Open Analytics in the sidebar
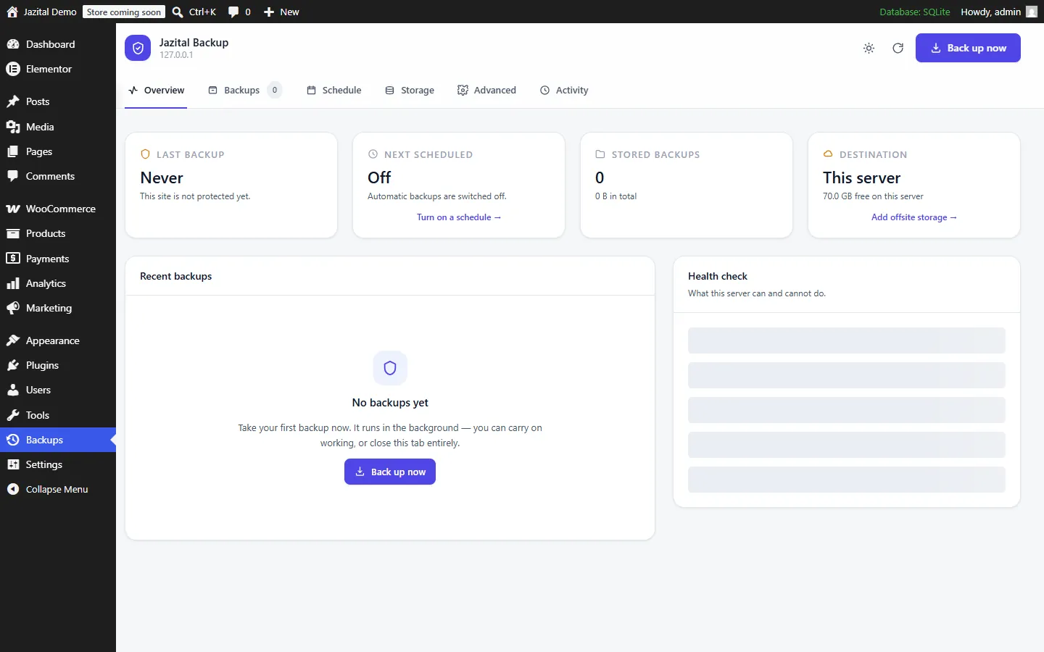The image size is (1044, 652). pos(58,283)
